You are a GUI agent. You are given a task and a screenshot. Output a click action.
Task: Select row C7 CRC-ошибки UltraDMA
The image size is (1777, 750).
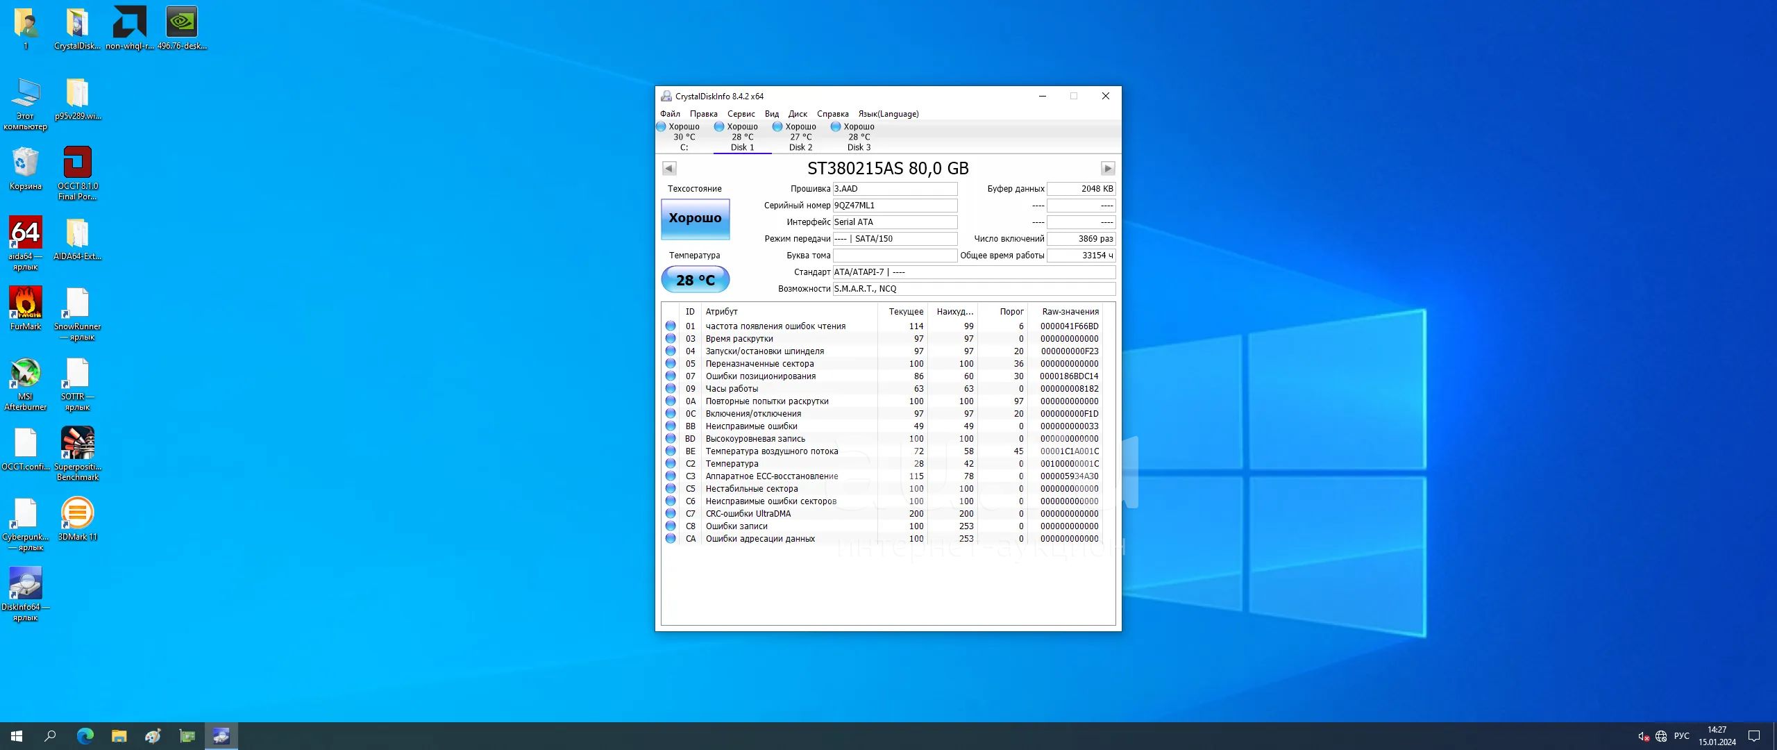tap(882, 514)
